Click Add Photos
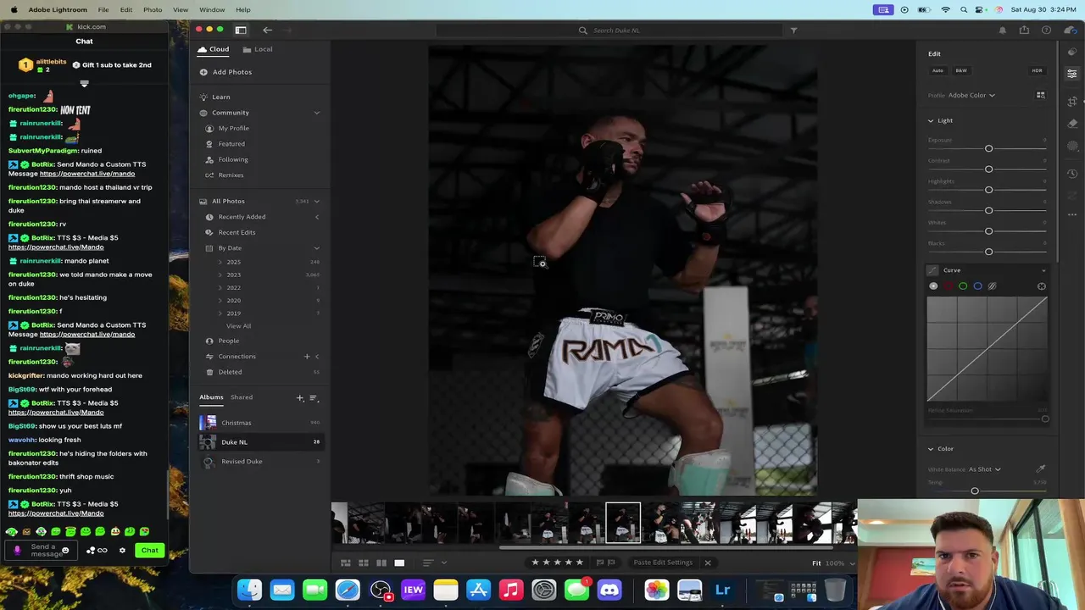This screenshot has height=610, width=1085. [225, 72]
